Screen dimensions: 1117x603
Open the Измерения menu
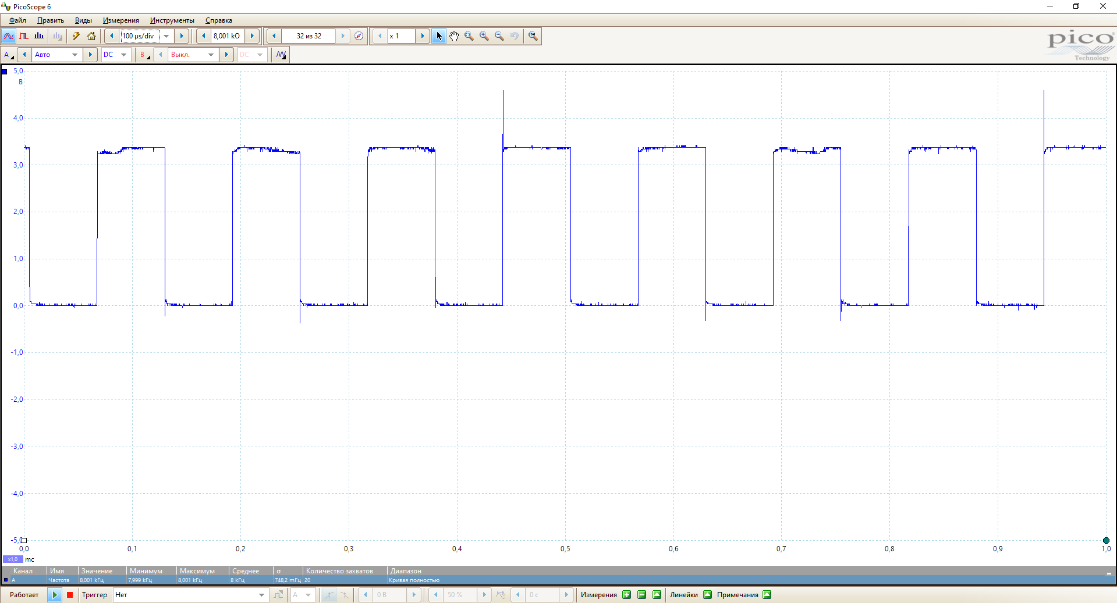click(x=121, y=20)
